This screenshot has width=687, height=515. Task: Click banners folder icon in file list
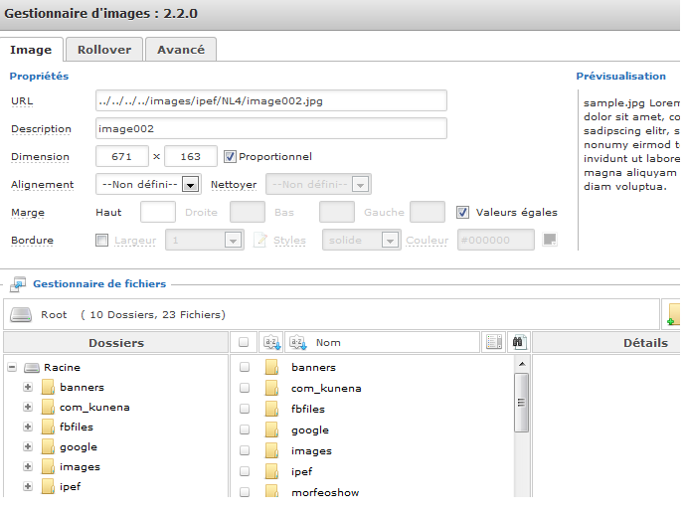pyautogui.click(x=271, y=367)
